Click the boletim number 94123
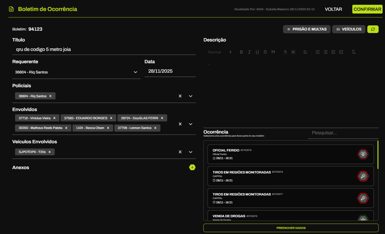This screenshot has height=234, width=385. point(35,29)
